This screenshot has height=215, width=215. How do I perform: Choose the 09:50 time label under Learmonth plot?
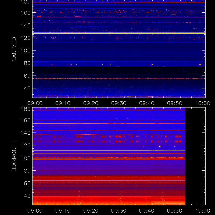click(x=174, y=211)
